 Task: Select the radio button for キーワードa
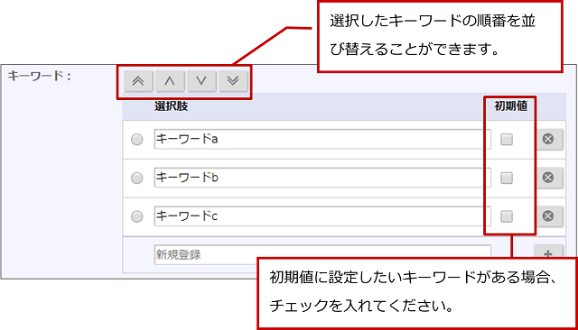tap(136, 140)
